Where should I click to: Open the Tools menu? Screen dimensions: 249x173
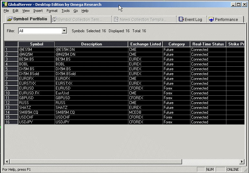[x=66, y=11]
